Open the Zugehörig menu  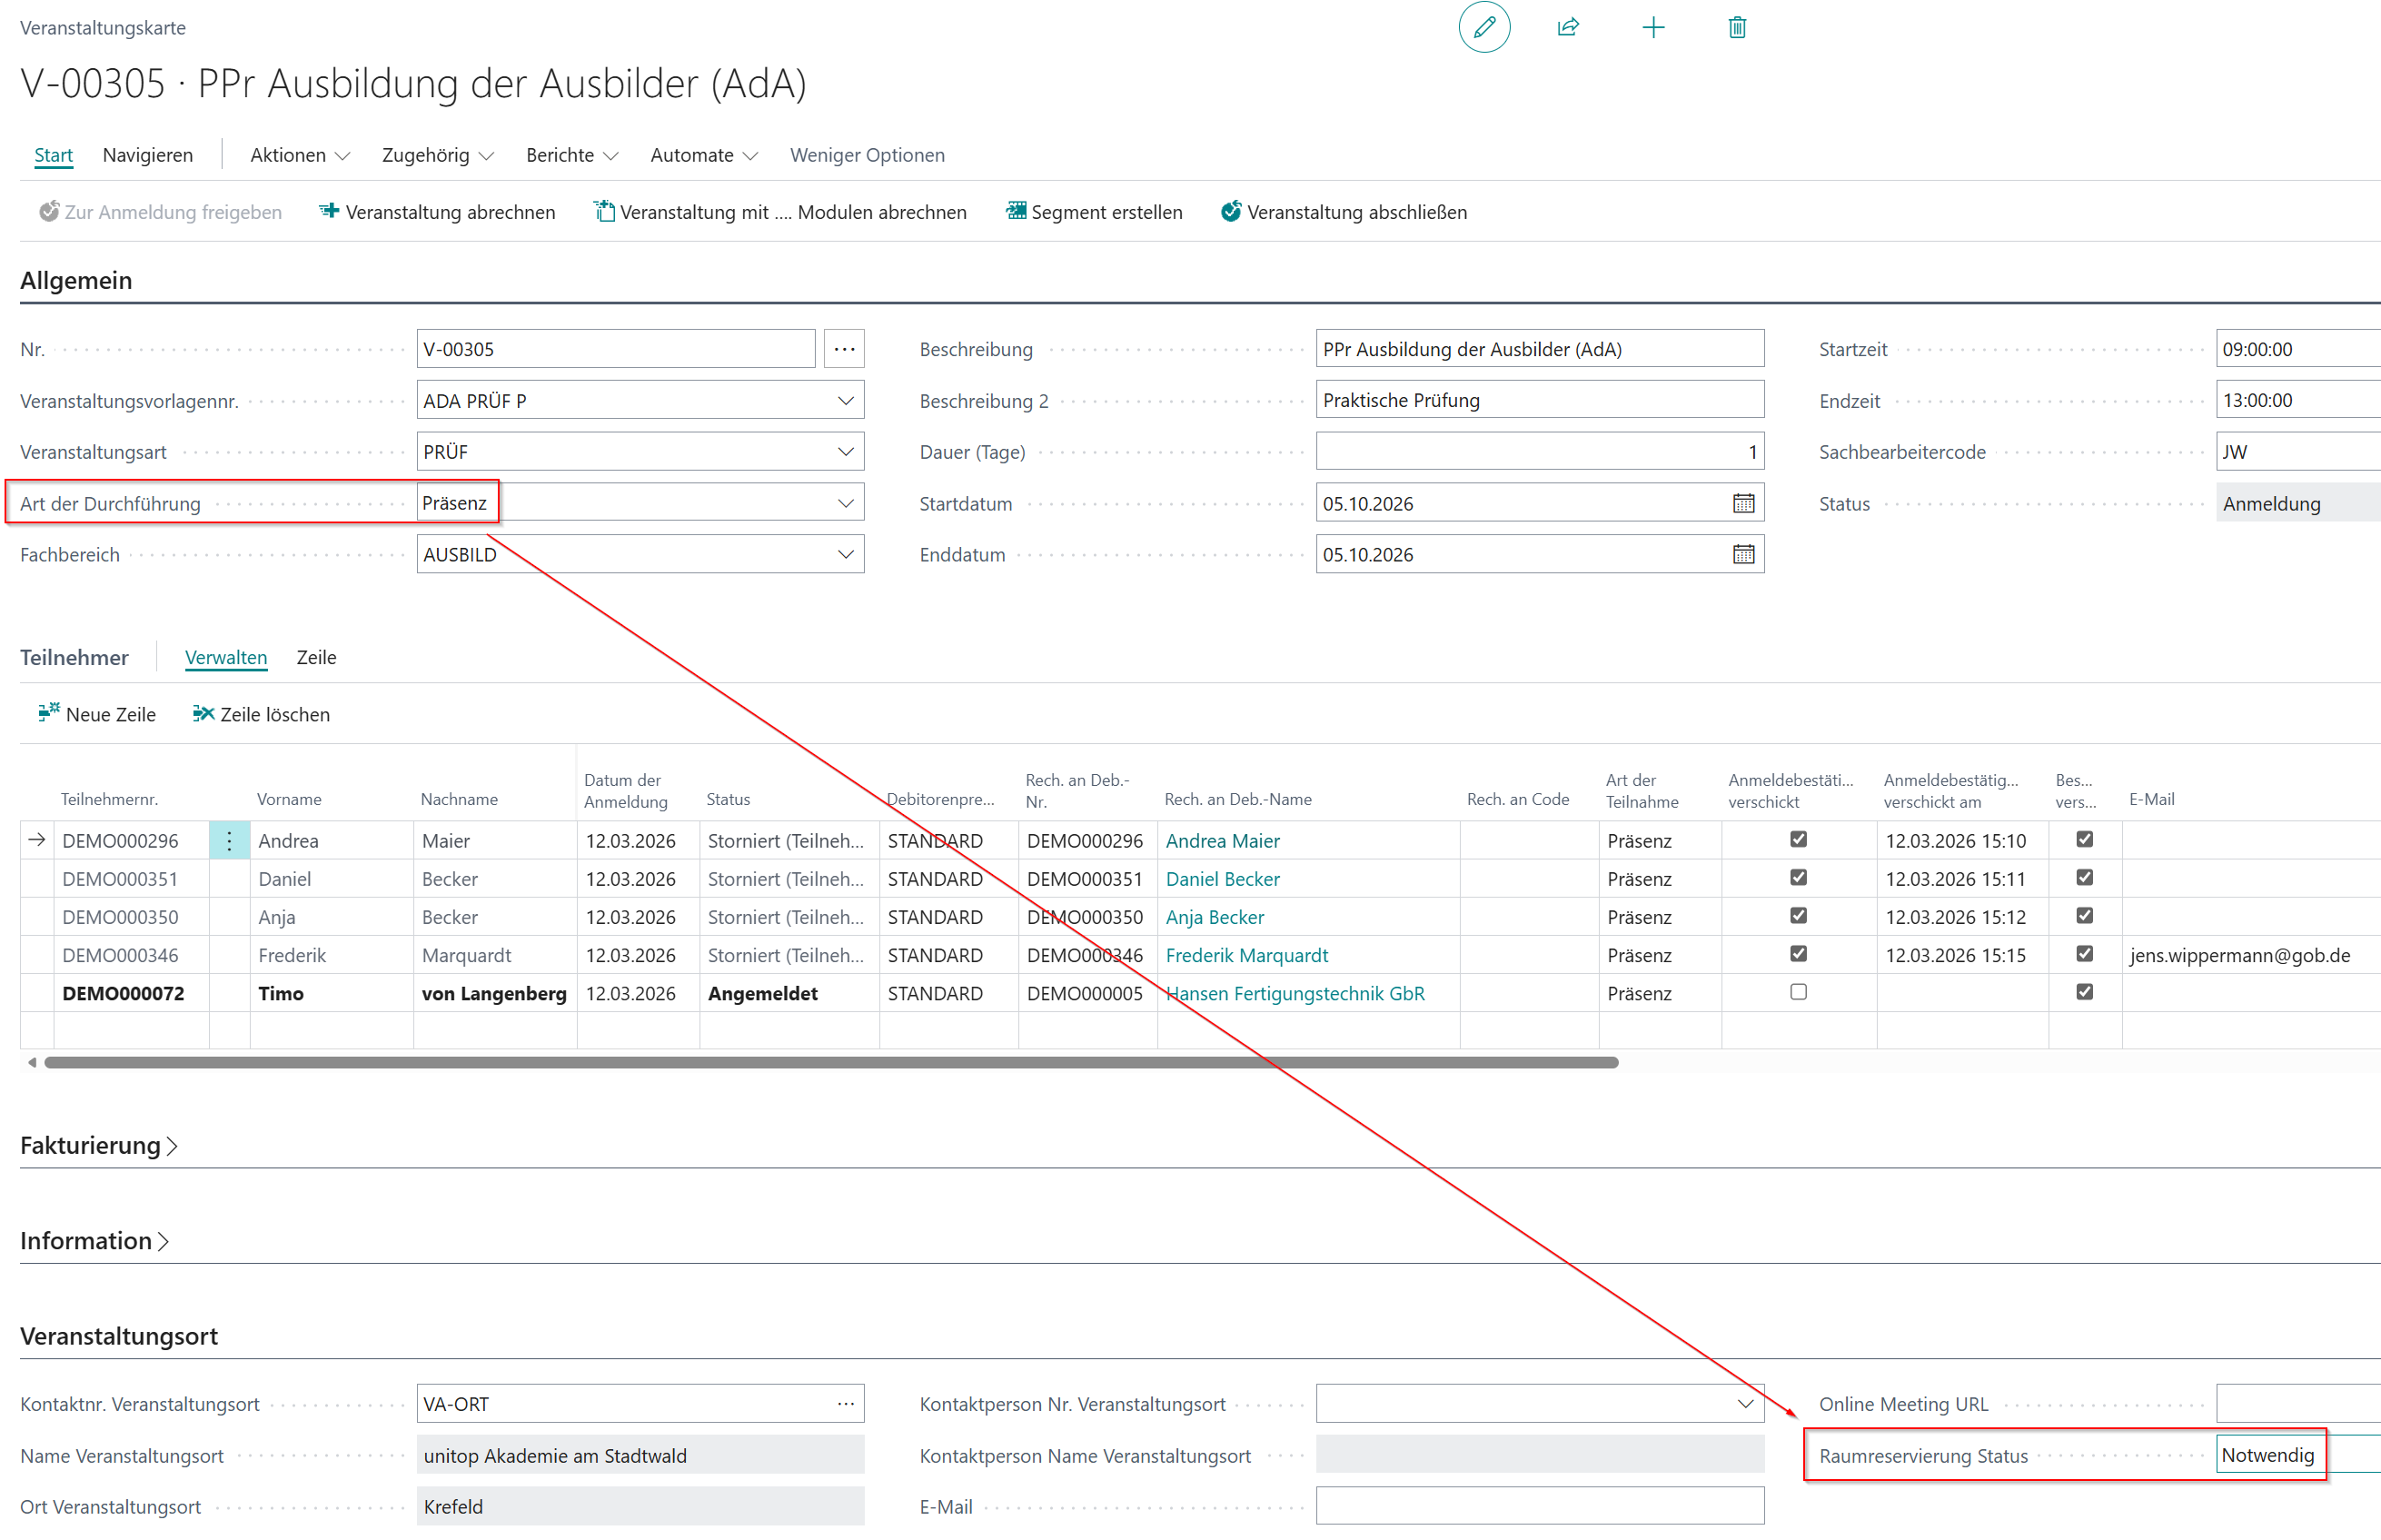[438, 155]
